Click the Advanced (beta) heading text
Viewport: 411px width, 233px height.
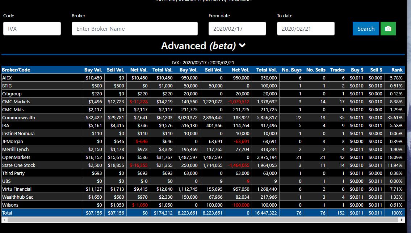point(198,46)
